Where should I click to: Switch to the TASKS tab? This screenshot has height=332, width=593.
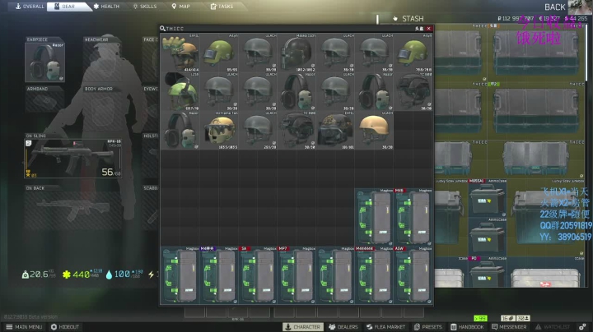click(222, 7)
